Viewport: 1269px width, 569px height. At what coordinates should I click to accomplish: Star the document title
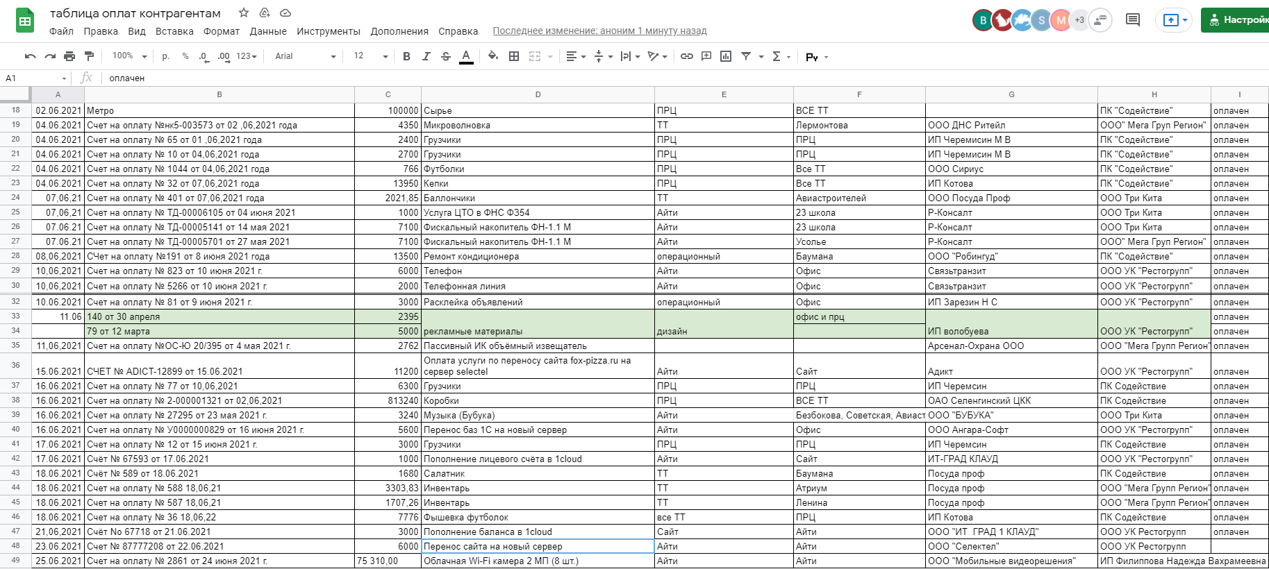(x=244, y=13)
